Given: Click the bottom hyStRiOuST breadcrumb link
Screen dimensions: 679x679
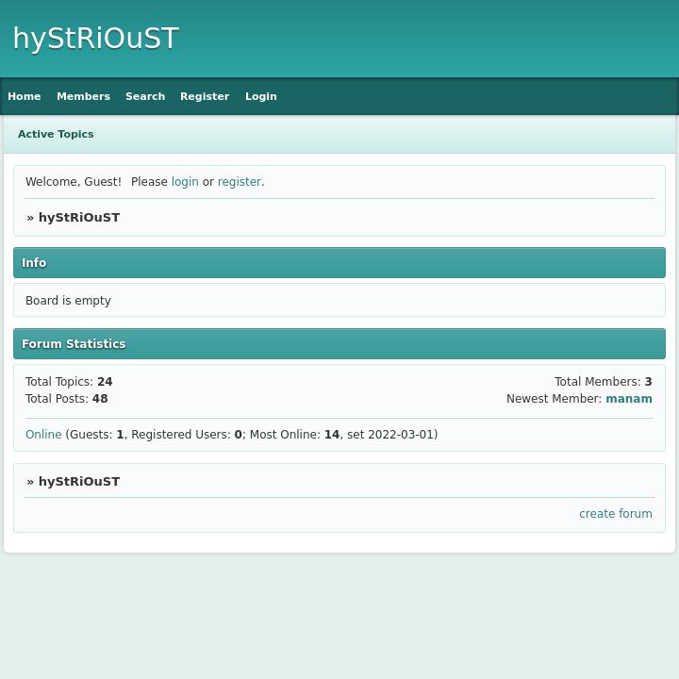Looking at the screenshot, I should pos(79,482).
